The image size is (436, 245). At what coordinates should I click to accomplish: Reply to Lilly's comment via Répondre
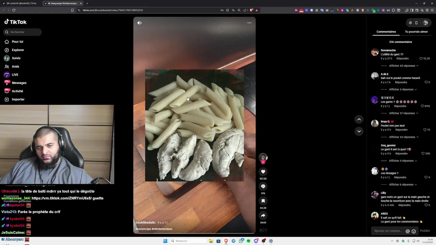[404, 205]
